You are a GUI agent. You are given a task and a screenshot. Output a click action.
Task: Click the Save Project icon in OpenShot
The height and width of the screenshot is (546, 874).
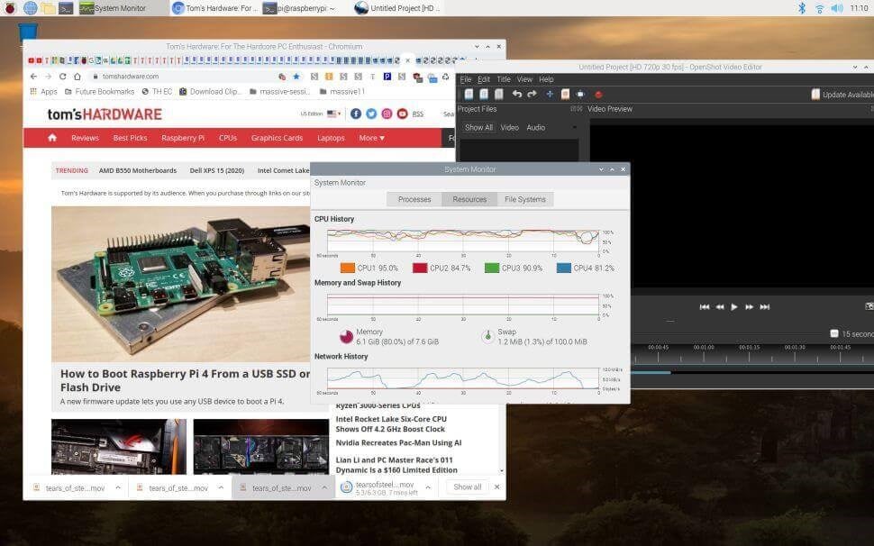coord(499,95)
